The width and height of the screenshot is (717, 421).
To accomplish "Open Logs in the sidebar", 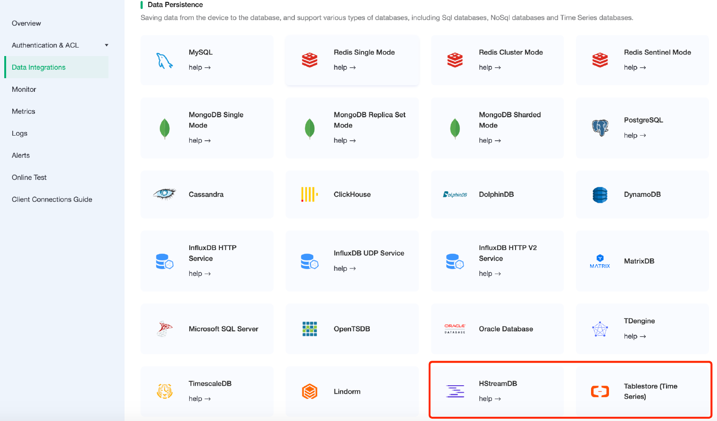I will click(19, 133).
